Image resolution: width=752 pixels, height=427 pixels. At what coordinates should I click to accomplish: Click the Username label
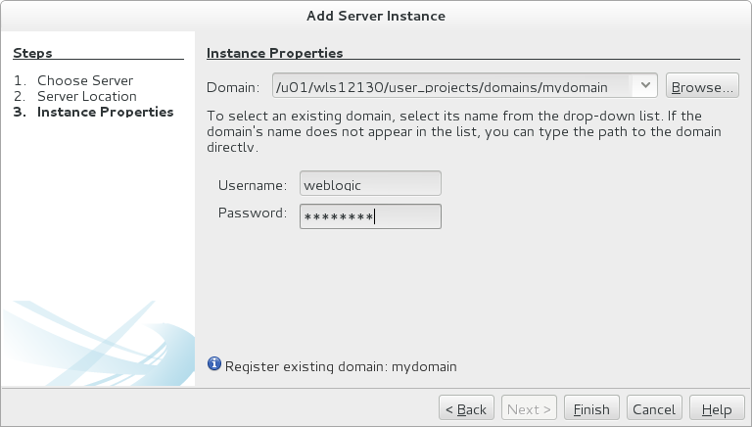251,183
